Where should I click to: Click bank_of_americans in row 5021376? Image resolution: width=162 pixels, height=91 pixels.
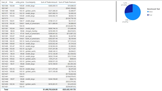(33, 24)
